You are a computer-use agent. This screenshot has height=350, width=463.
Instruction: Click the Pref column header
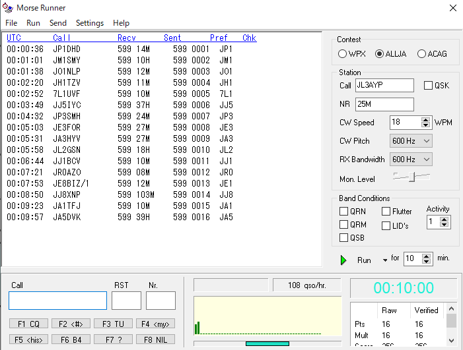(219, 38)
